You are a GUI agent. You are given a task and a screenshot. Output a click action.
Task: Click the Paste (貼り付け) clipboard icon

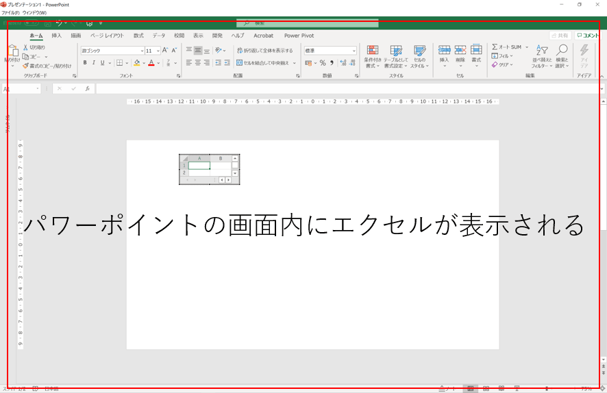coord(13,51)
